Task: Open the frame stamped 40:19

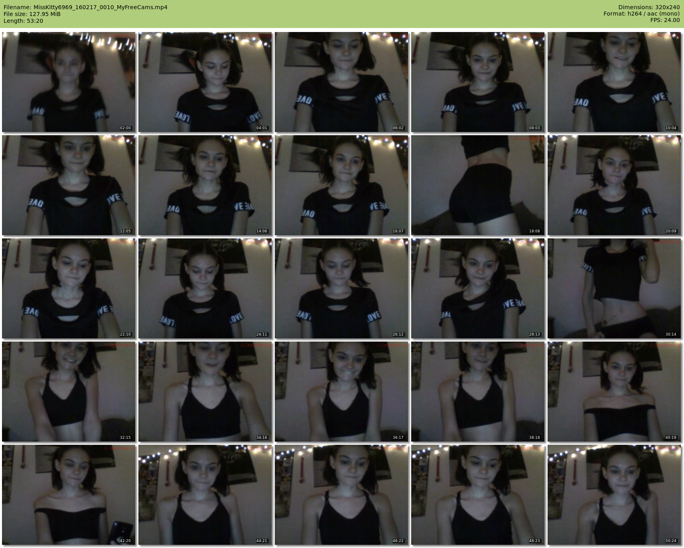Action: pyautogui.click(x=614, y=392)
